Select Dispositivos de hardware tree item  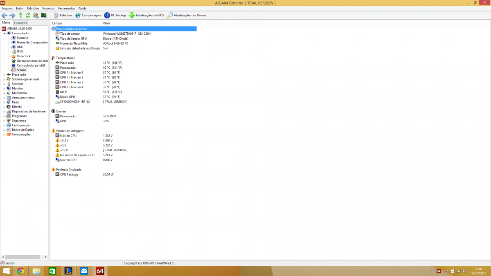(x=29, y=111)
